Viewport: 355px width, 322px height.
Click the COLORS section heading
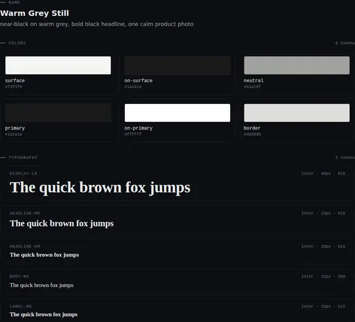[17, 43]
